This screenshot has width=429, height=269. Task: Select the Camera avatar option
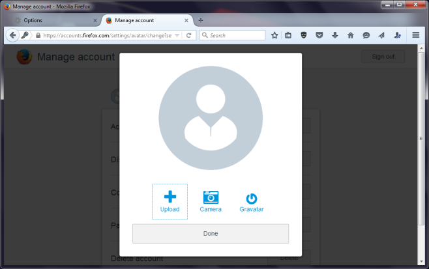211,201
